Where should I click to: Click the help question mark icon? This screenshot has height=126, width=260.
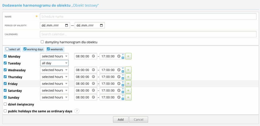(77, 111)
